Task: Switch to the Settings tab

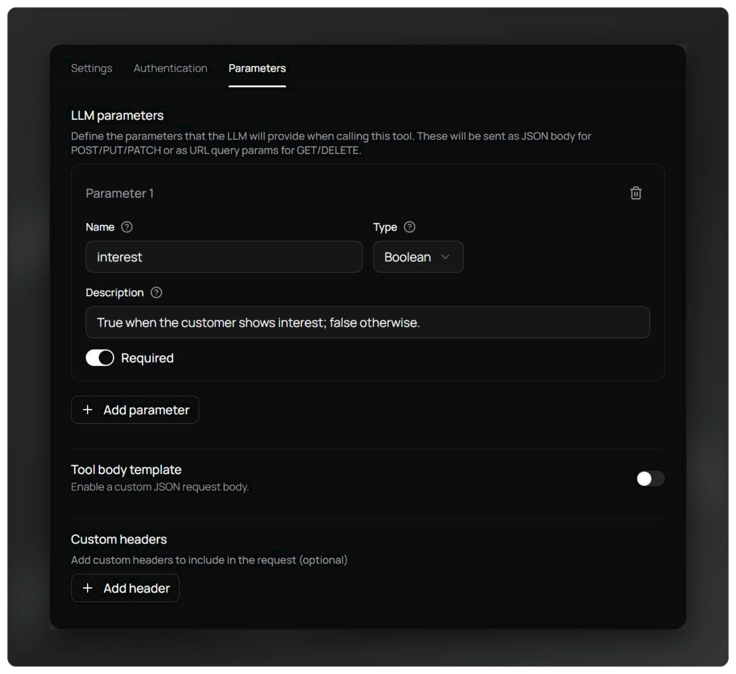Action: coord(92,68)
